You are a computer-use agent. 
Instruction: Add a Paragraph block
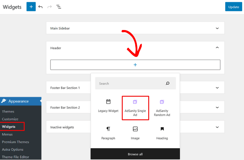point(108,133)
